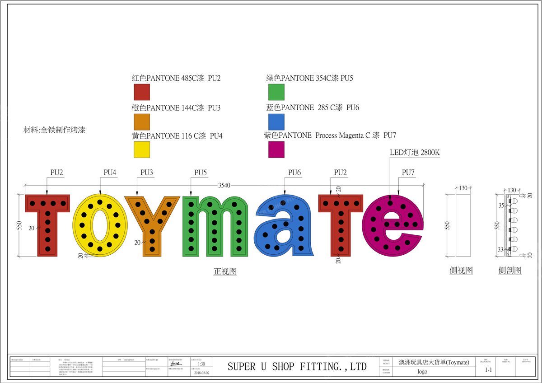The image size is (542, 383).
Task: Select the "紫色PANTONE Process Magenta C 漆 PU7" label
Action: (x=330, y=135)
